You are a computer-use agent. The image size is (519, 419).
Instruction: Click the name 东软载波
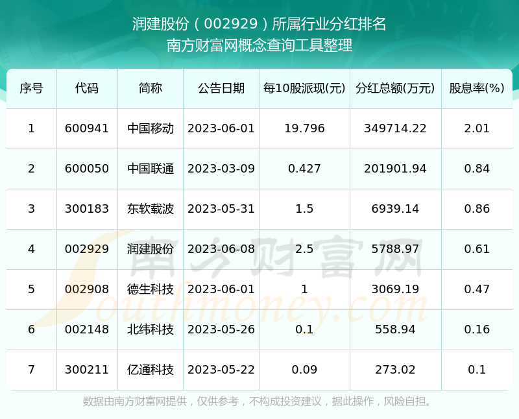(x=151, y=209)
